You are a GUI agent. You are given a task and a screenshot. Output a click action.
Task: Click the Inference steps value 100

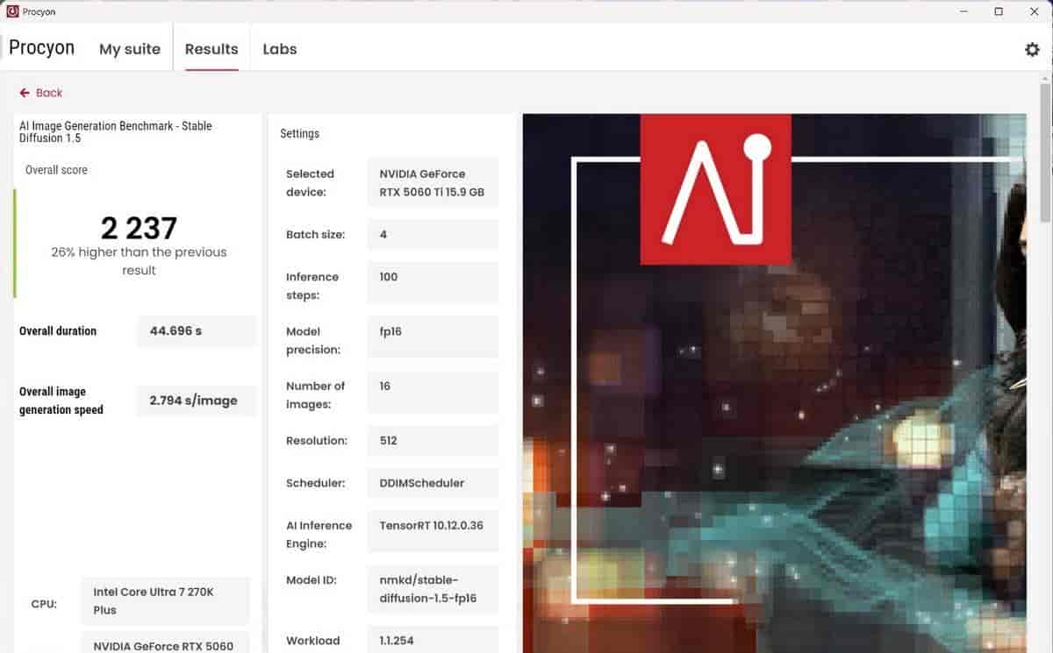[x=433, y=282]
